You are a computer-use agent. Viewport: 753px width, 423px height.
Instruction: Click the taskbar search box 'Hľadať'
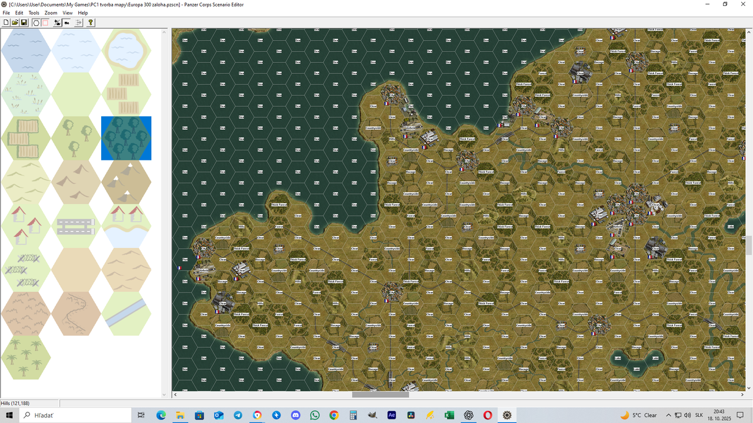pos(76,415)
